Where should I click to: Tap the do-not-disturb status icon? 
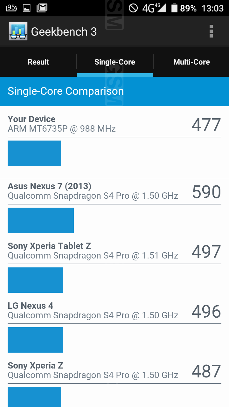click(133, 8)
